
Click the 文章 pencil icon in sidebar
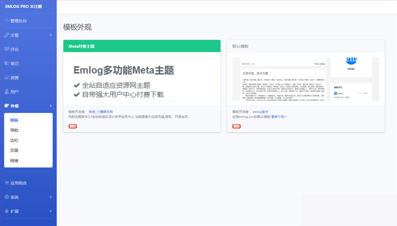(7, 35)
